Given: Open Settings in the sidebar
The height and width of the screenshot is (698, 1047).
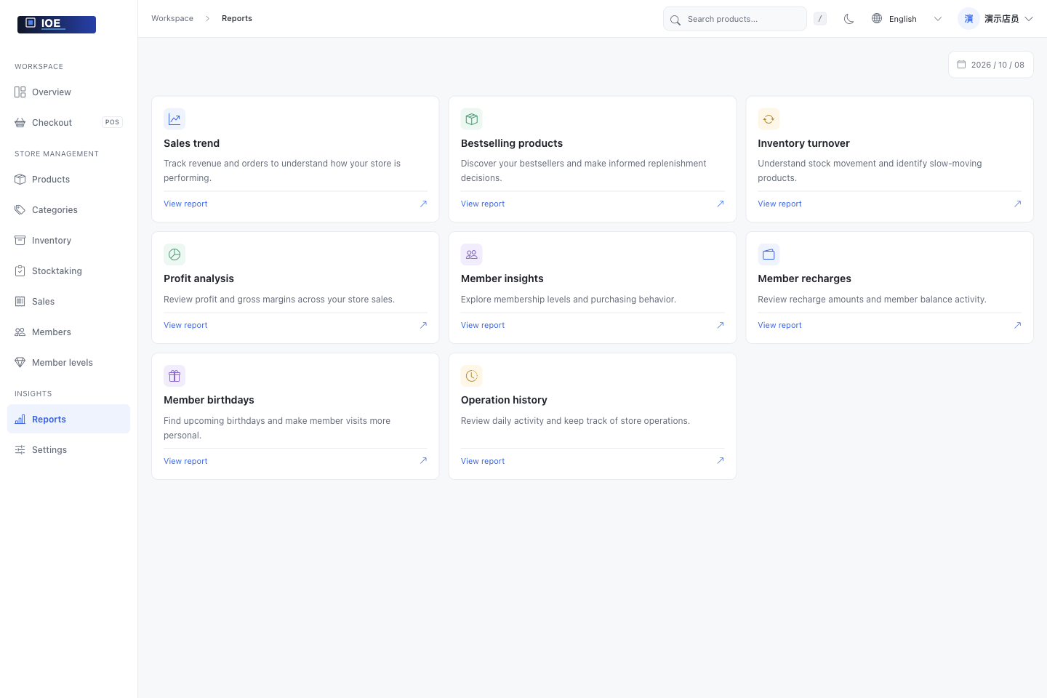Looking at the screenshot, I should pyautogui.click(x=68, y=450).
